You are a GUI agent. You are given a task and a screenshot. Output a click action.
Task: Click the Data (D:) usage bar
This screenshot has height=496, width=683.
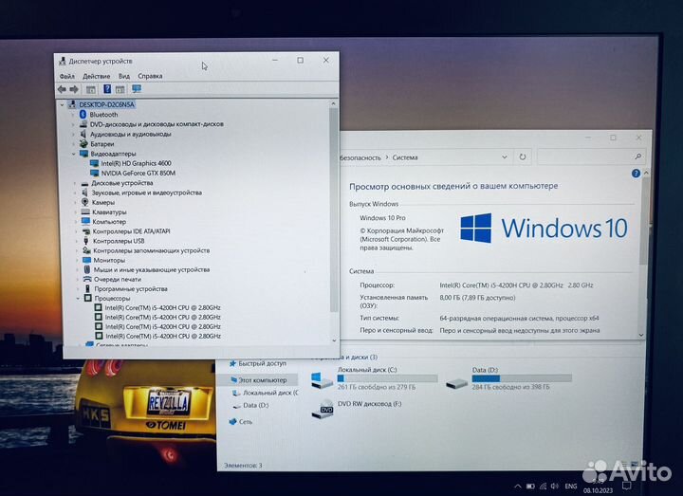coord(522,378)
